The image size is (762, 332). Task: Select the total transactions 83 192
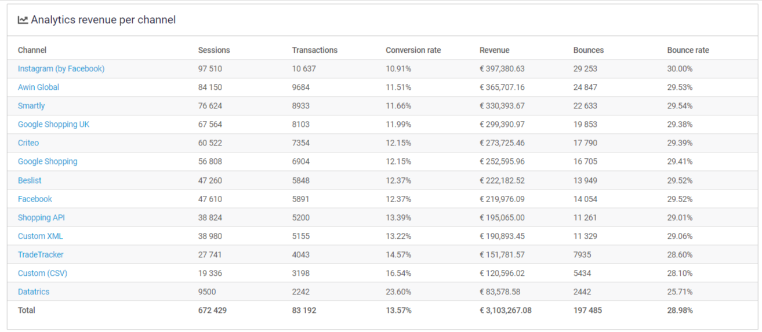pyautogui.click(x=304, y=310)
